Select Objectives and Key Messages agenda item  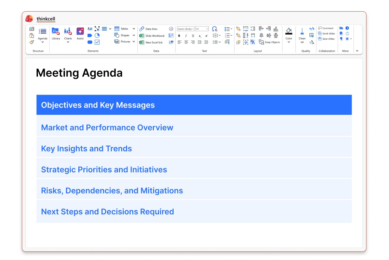(194, 105)
